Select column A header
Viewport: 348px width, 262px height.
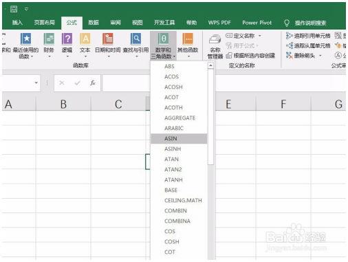(19, 105)
